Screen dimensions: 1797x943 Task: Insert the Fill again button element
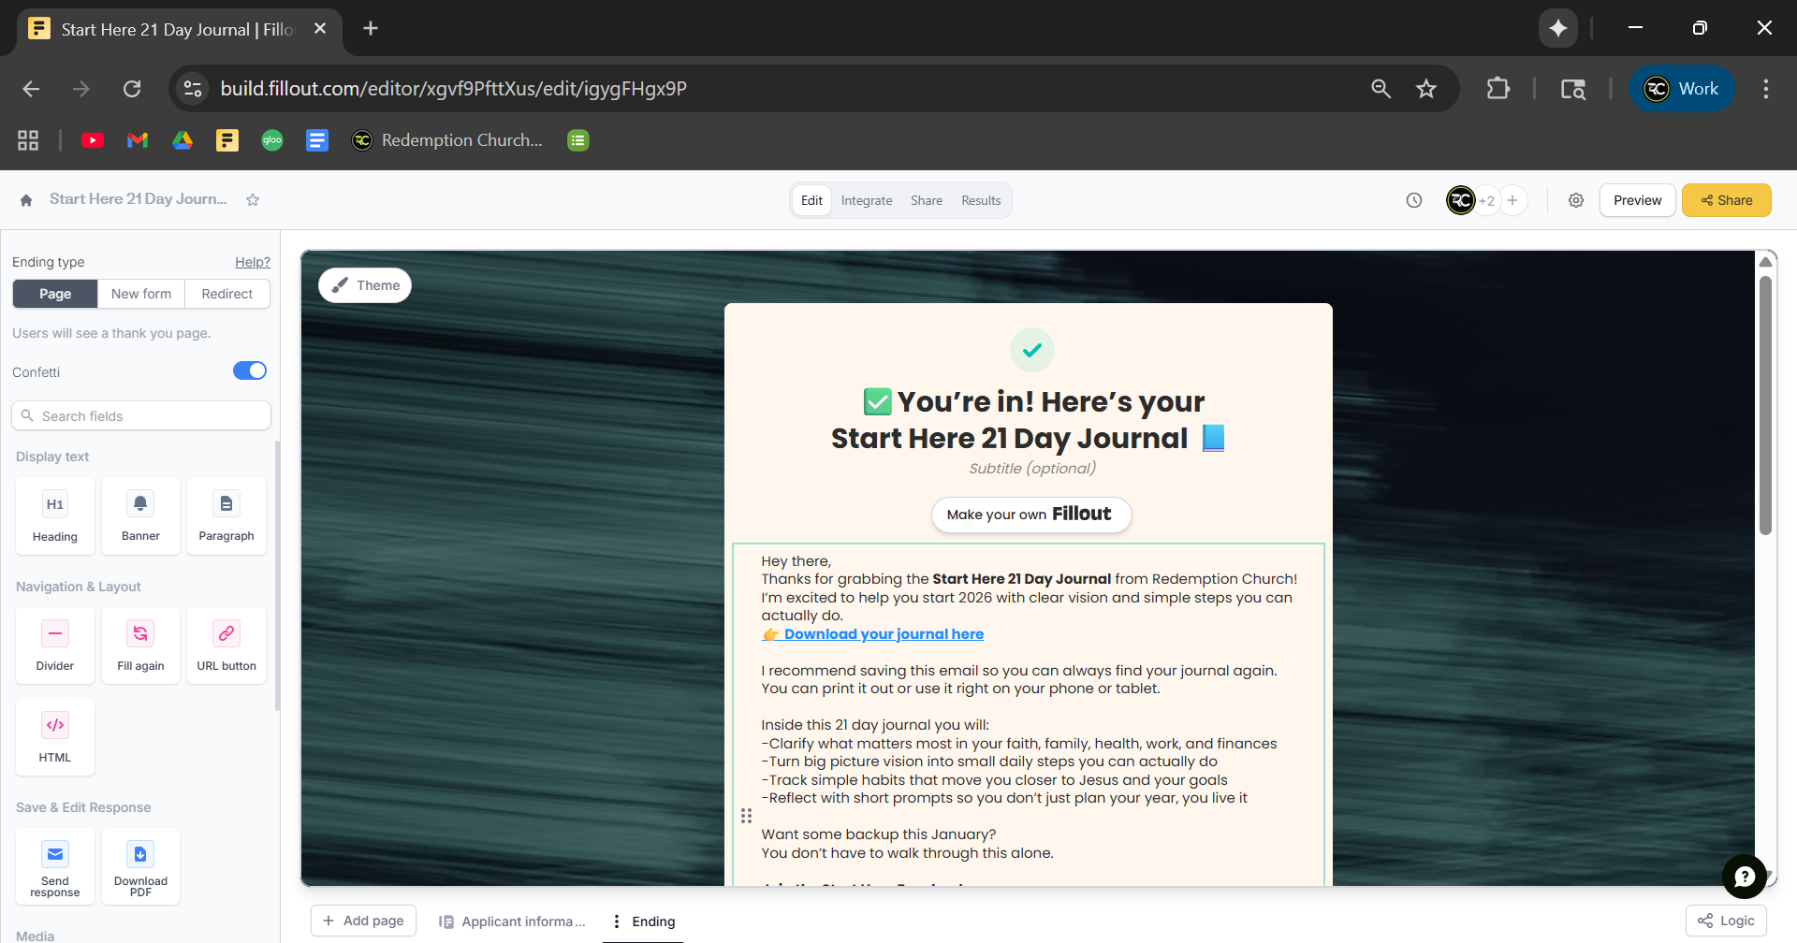click(x=140, y=645)
